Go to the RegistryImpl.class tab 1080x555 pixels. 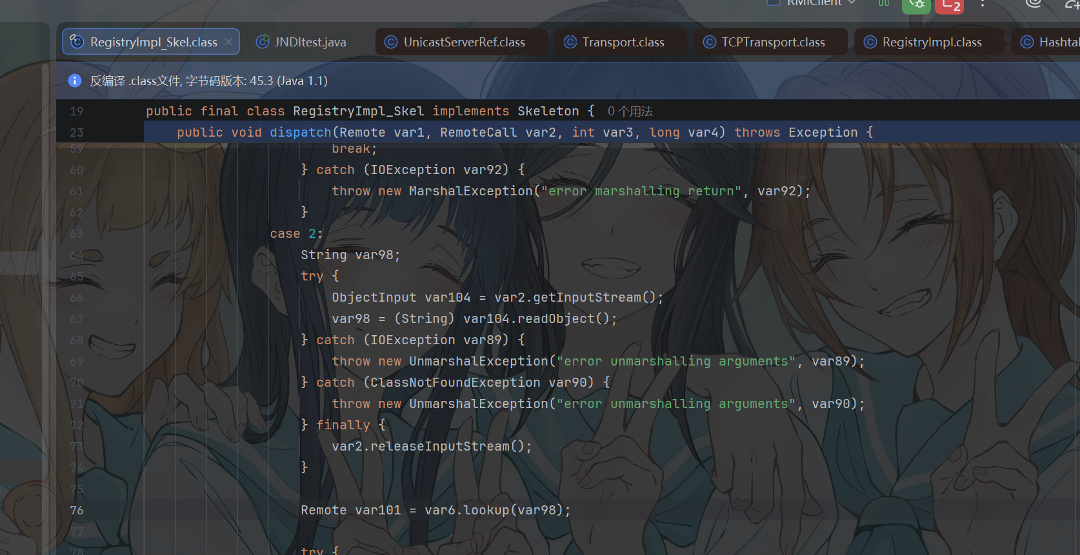pos(930,42)
